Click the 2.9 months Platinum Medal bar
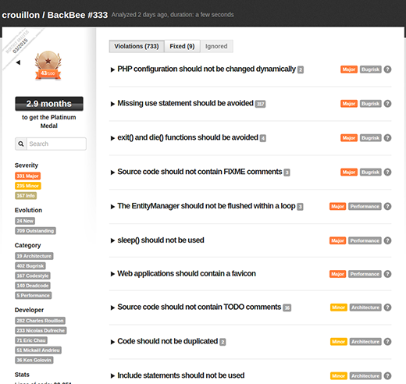 tap(49, 104)
